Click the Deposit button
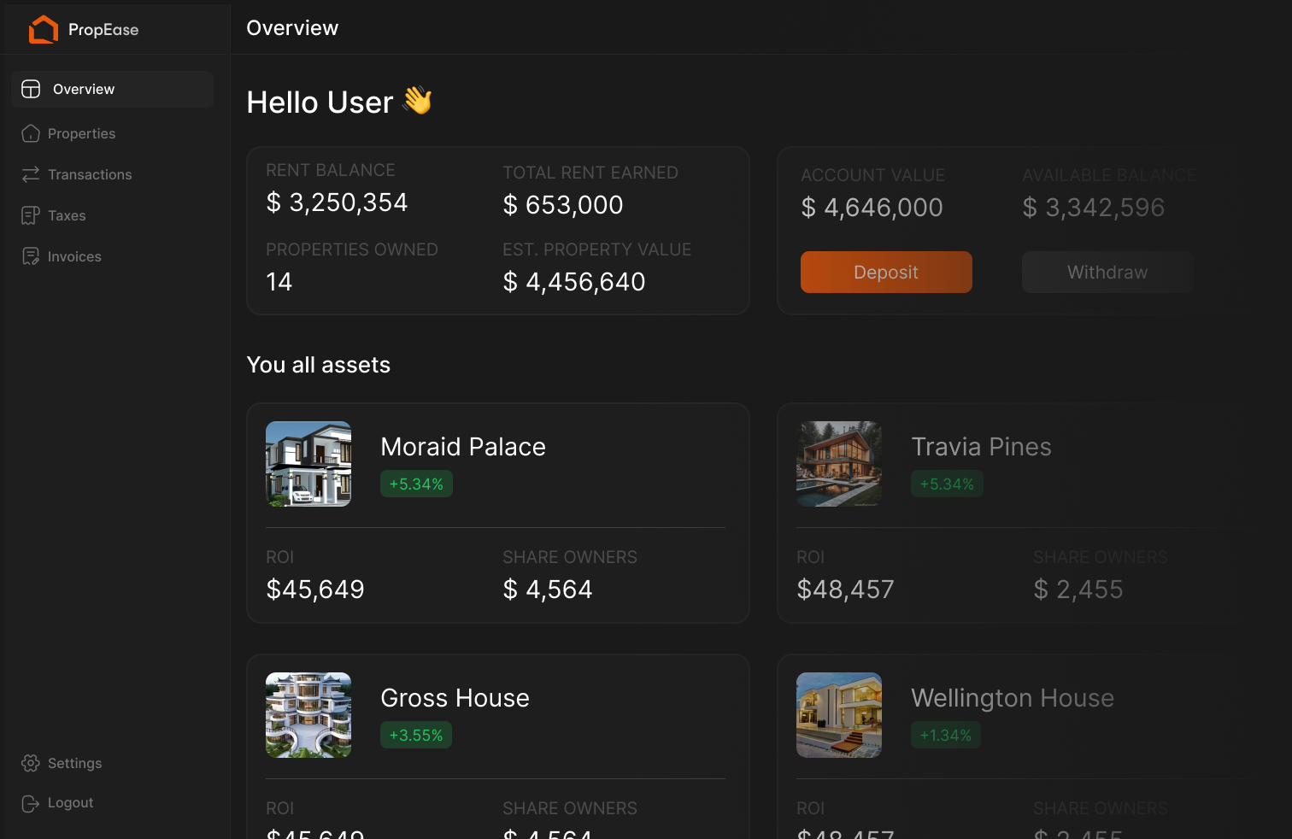Viewport: 1292px width, 839px height. point(886,272)
